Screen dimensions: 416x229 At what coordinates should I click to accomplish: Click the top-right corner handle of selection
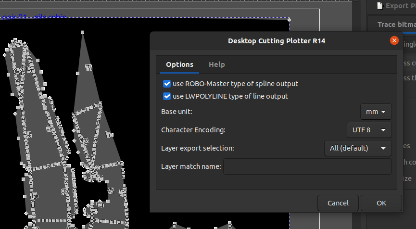tap(289, 20)
